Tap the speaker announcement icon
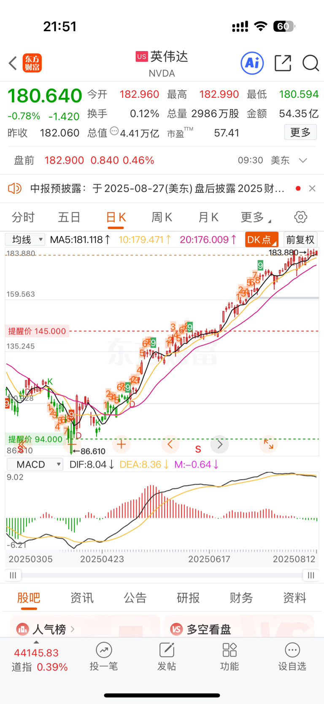The height and width of the screenshot is (704, 324). click(15, 188)
